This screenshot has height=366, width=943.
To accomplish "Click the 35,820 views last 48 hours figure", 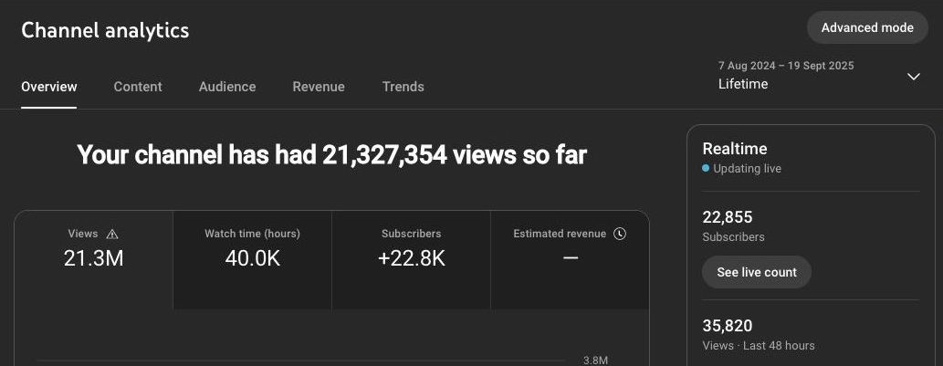I will (728, 326).
